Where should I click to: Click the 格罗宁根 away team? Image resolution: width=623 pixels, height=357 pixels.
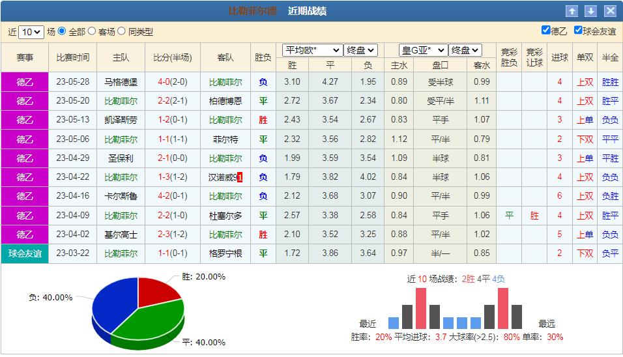click(x=225, y=253)
